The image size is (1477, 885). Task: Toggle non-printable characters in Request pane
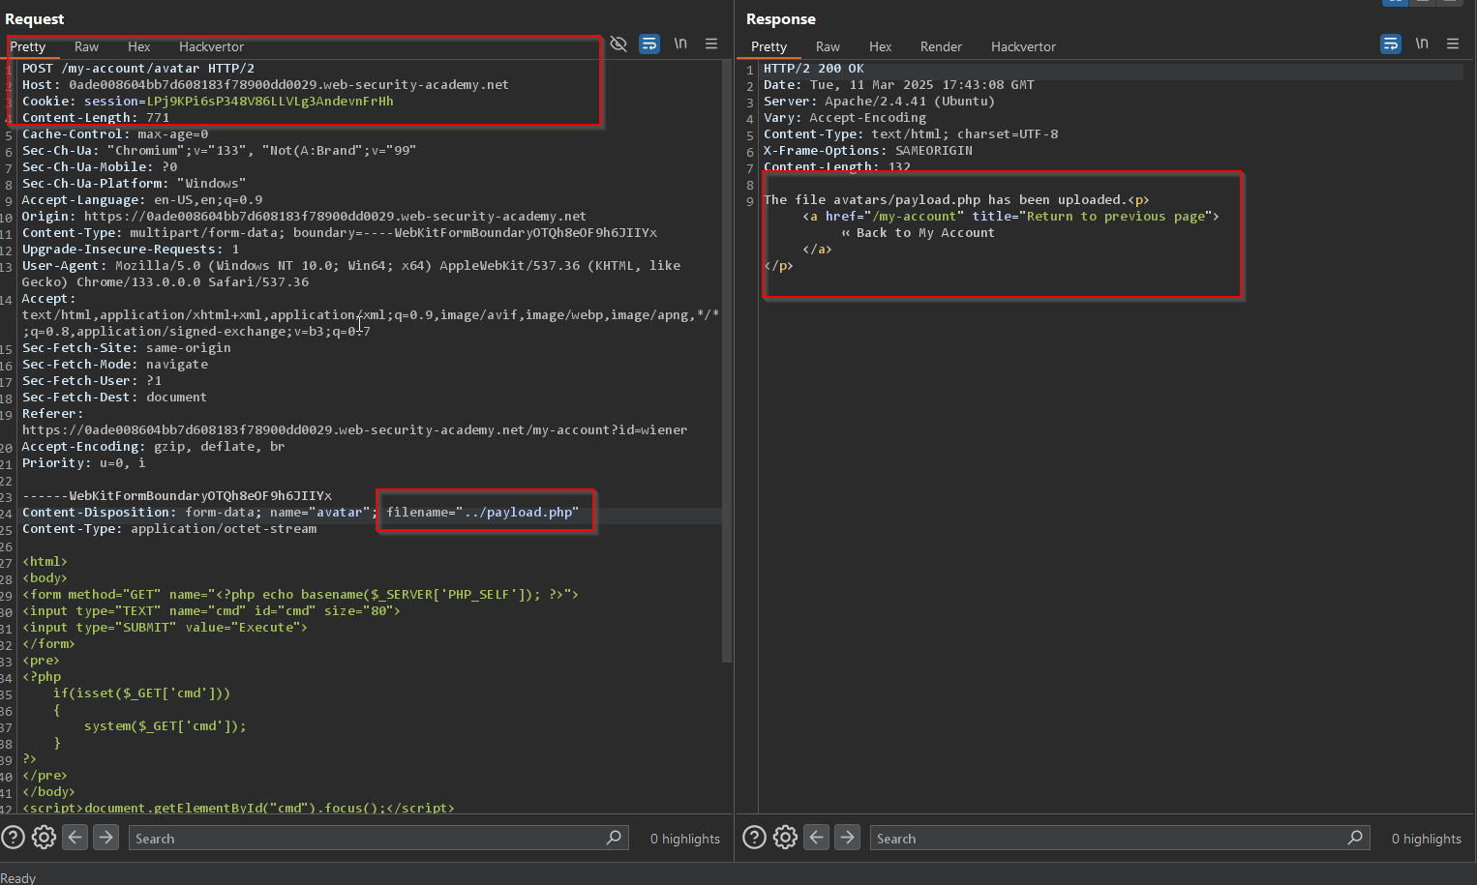pyautogui.click(x=680, y=44)
